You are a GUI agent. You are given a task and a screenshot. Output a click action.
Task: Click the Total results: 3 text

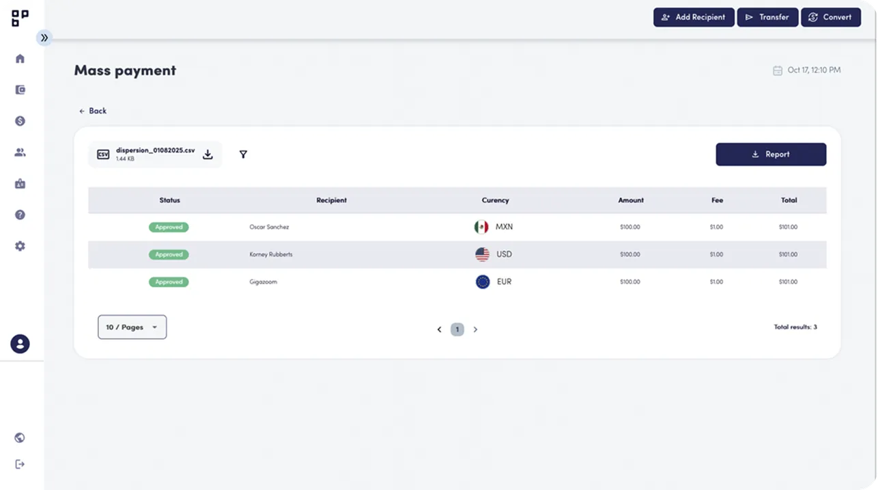tap(795, 327)
